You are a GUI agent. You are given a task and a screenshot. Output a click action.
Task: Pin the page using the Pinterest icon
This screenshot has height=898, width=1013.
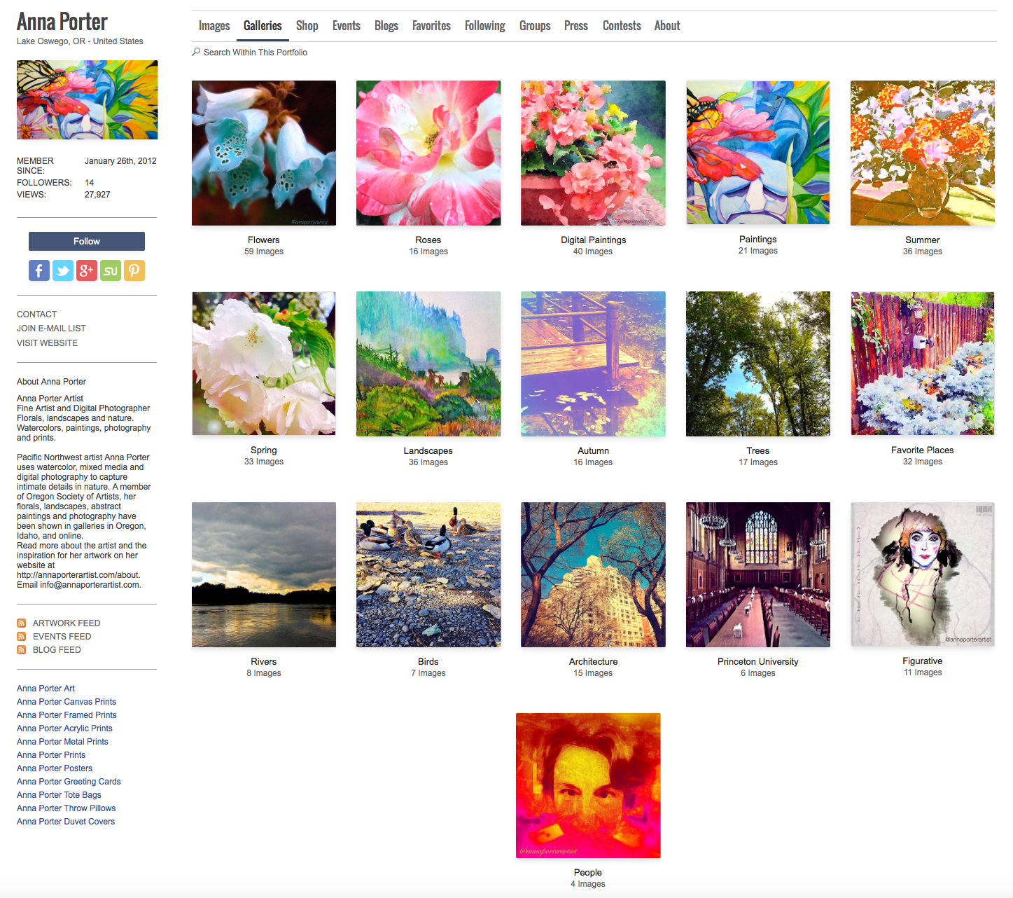(134, 270)
